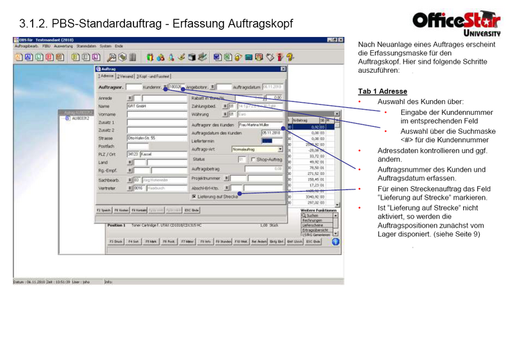Screen dimensions: 511x338
Task: Click the colored balls toolbar icon
Action: coord(160,57)
